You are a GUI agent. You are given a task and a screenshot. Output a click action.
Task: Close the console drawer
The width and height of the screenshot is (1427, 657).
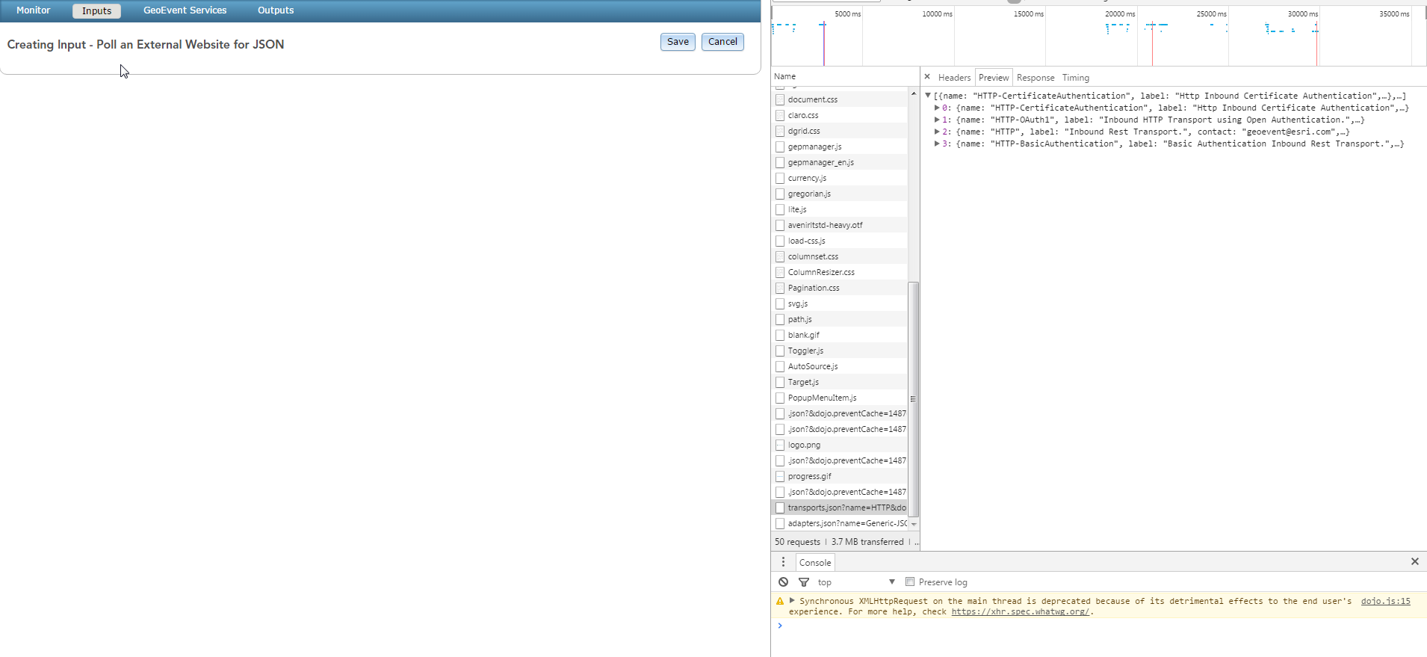coord(1414,561)
